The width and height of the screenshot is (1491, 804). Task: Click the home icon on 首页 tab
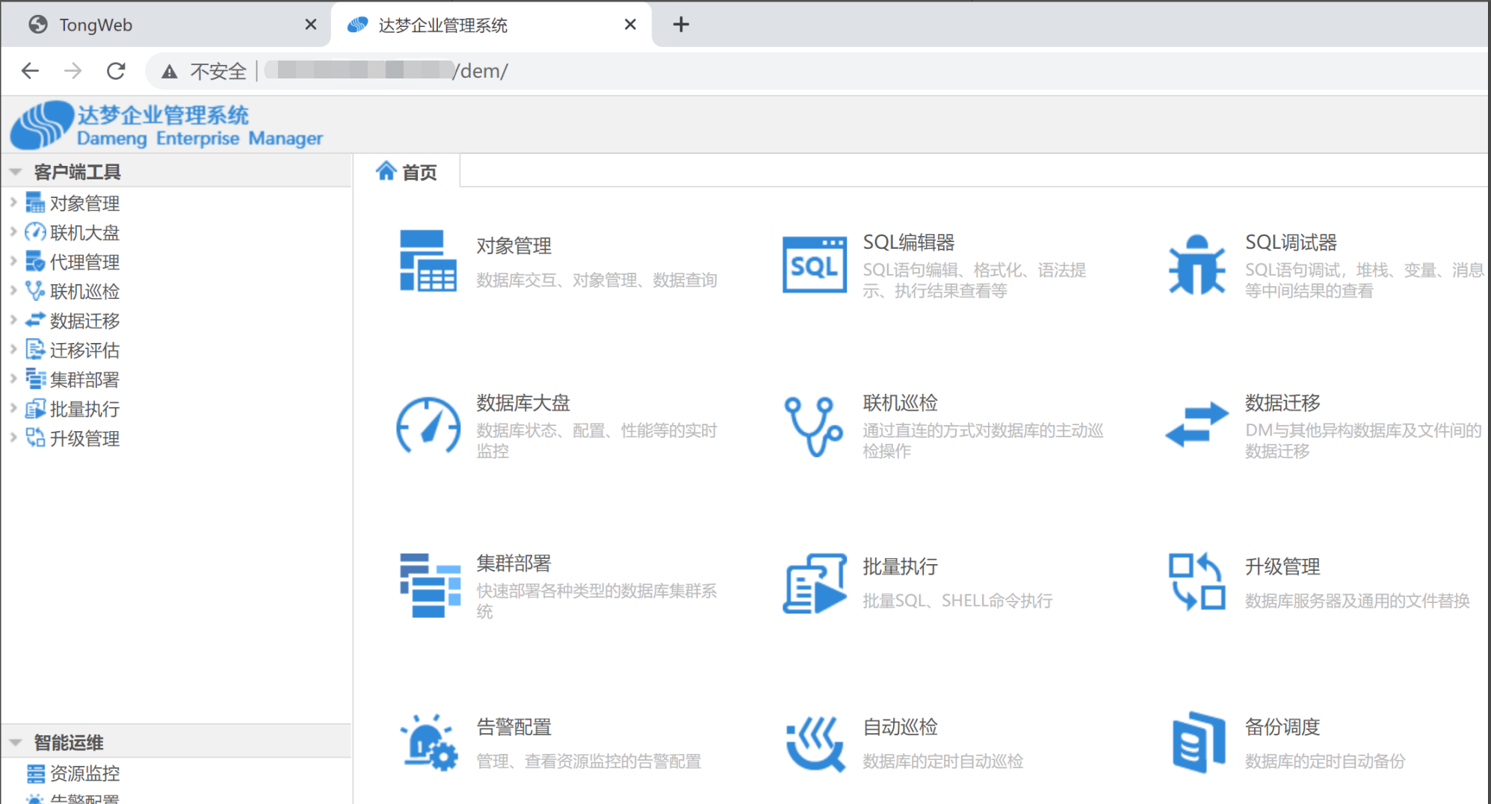pos(386,171)
